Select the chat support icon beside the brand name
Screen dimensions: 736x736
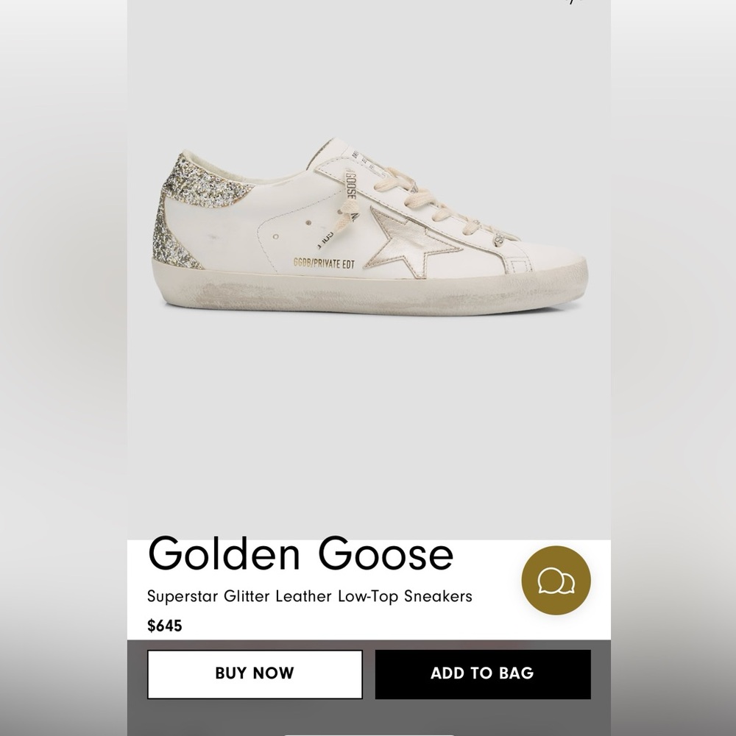coord(557,581)
